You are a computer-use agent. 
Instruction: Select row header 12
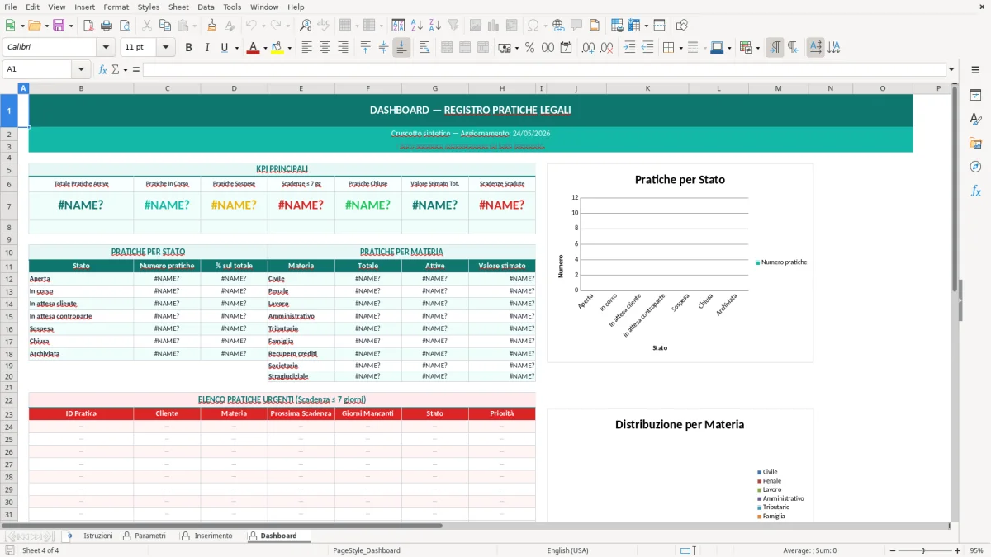click(x=9, y=279)
